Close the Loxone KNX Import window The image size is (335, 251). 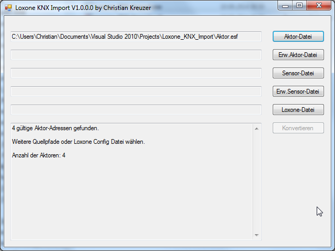click(319, 6)
